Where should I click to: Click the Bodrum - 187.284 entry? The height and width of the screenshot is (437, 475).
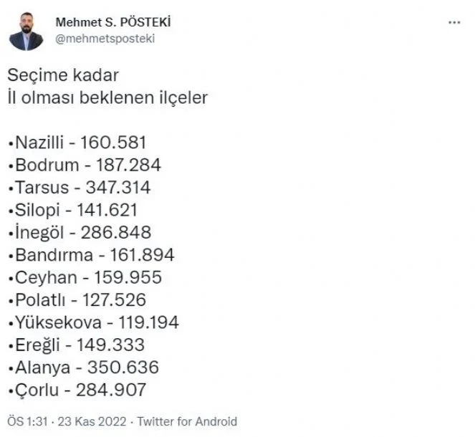[x=85, y=165]
